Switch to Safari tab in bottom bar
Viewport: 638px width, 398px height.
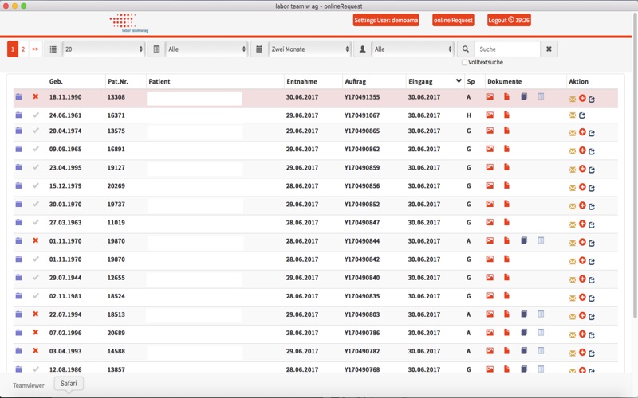(69, 384)
